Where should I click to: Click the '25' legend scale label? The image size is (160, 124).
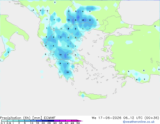[49, 123]
